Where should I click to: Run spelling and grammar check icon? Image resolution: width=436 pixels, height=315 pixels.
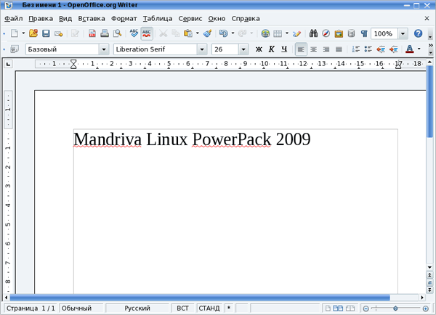pos(134,33)
